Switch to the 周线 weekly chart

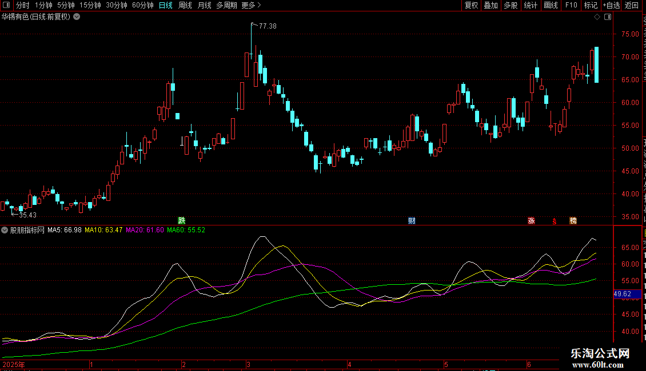(185, 5)
